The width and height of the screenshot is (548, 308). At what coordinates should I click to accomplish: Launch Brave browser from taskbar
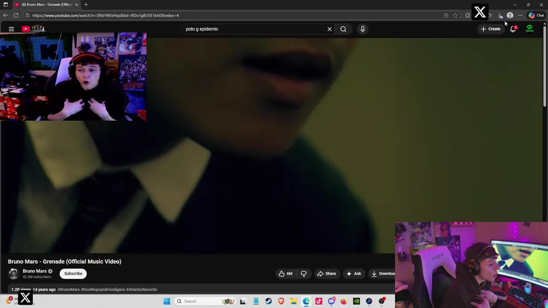click(x=281, y=301)
